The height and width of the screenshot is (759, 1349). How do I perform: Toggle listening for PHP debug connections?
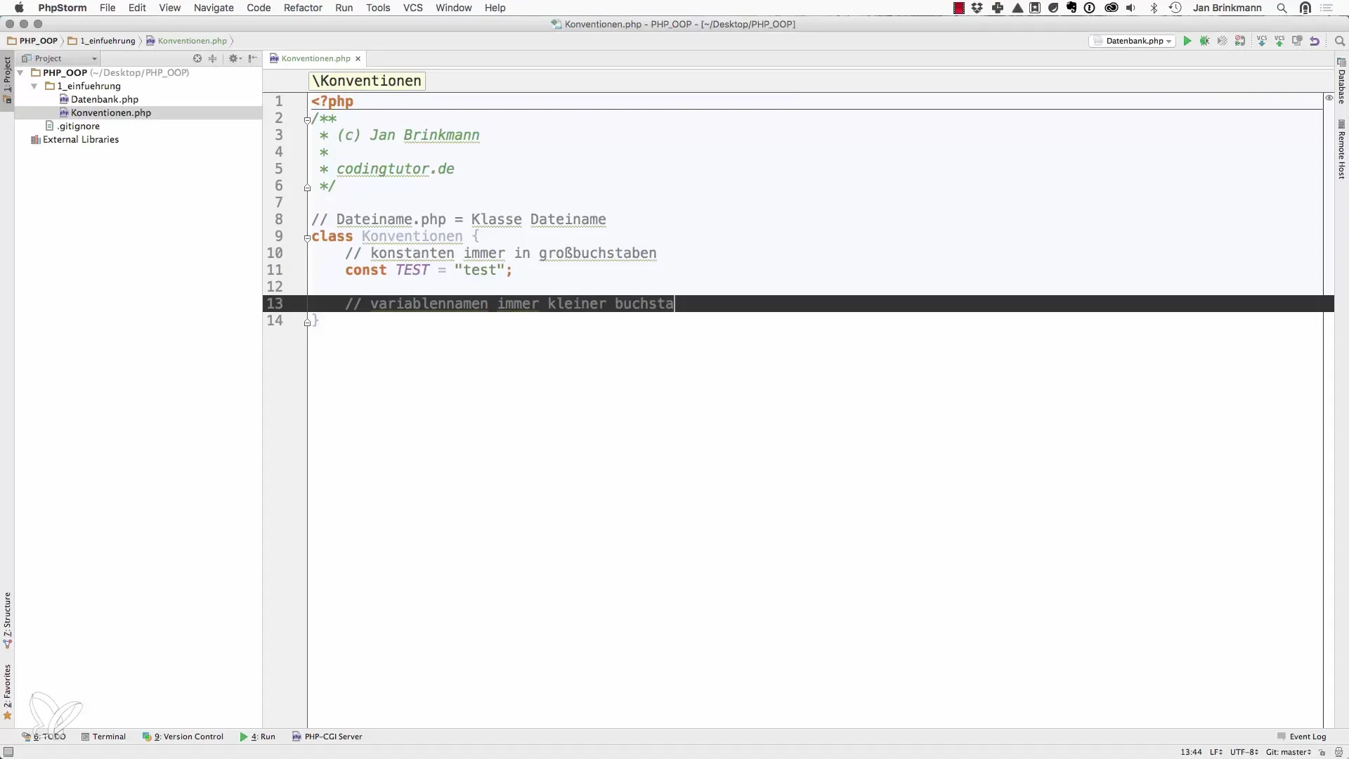(1240, 41)
